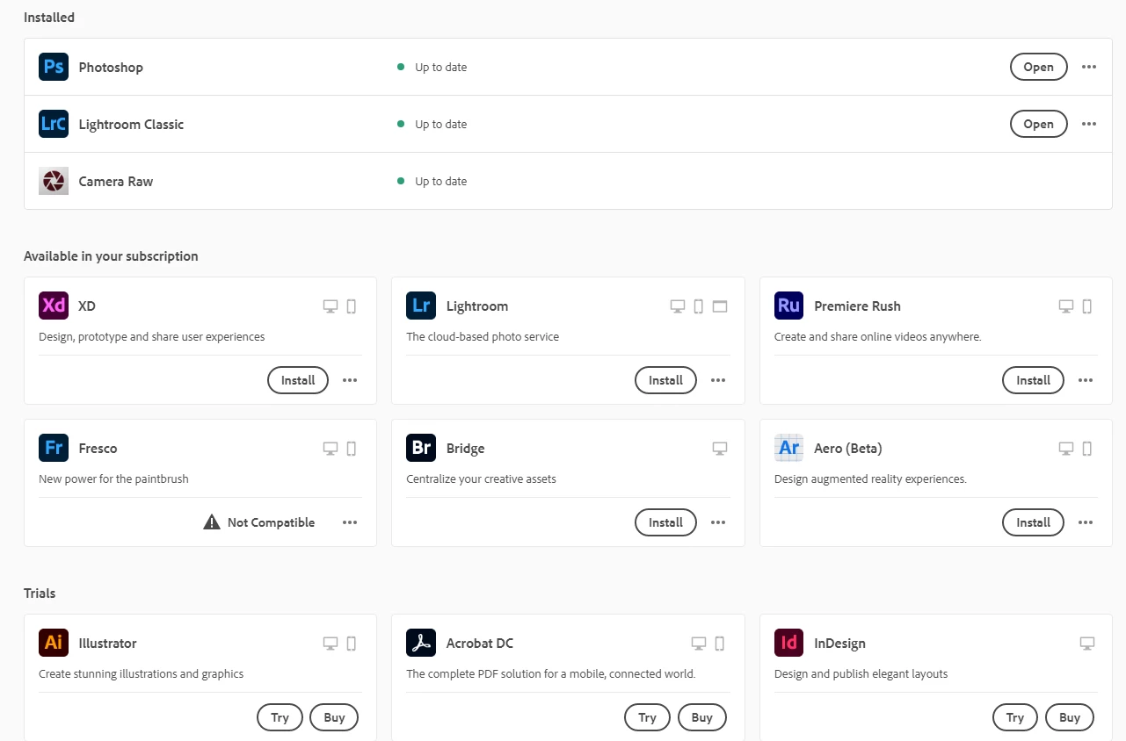Try InDesign trial

click(1015, 717)
